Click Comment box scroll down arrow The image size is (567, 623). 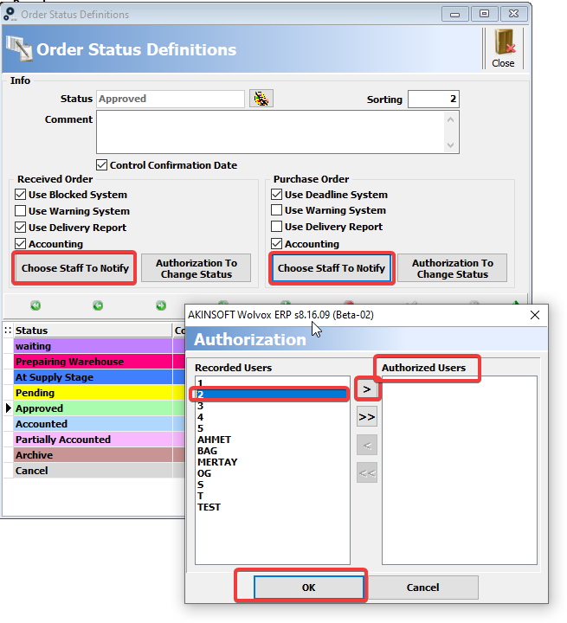(450, 145)
